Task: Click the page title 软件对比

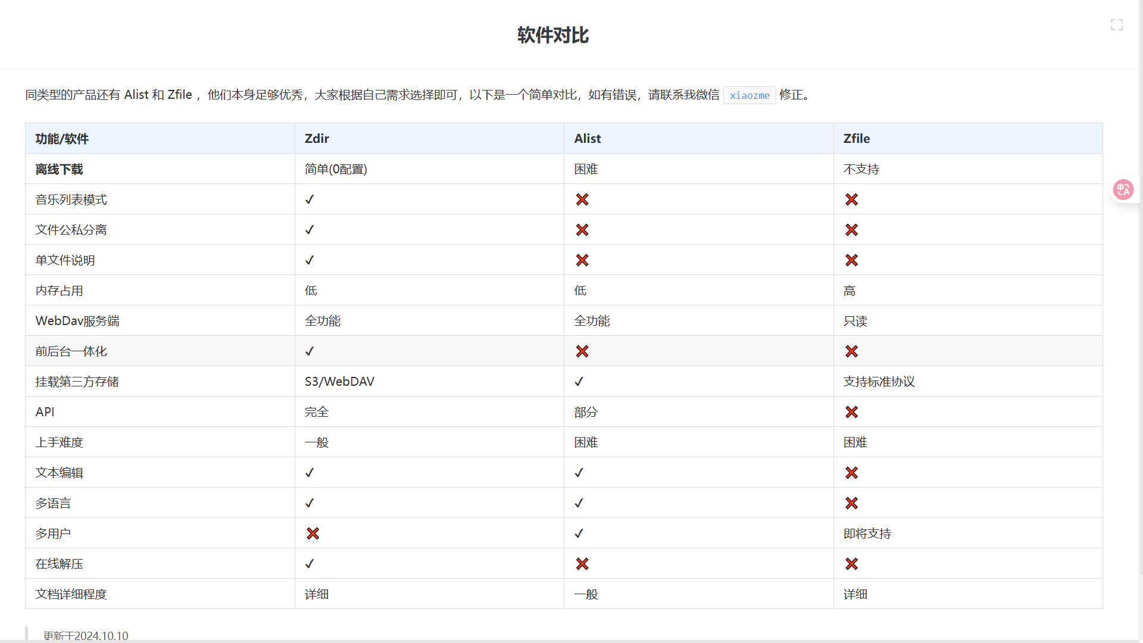Action: pyautogui.click(x=553, y=35)
